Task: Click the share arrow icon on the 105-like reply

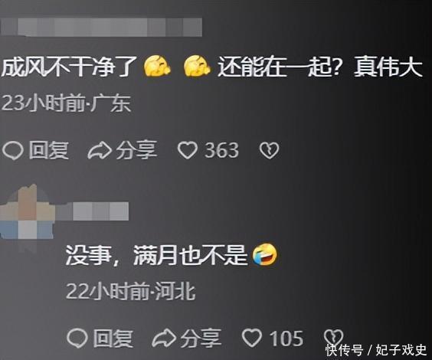Action: 164,338
